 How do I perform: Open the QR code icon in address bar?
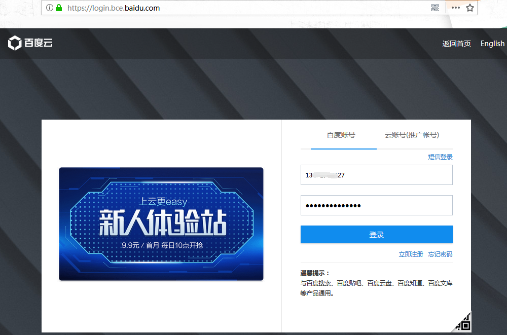click(435, 8)
